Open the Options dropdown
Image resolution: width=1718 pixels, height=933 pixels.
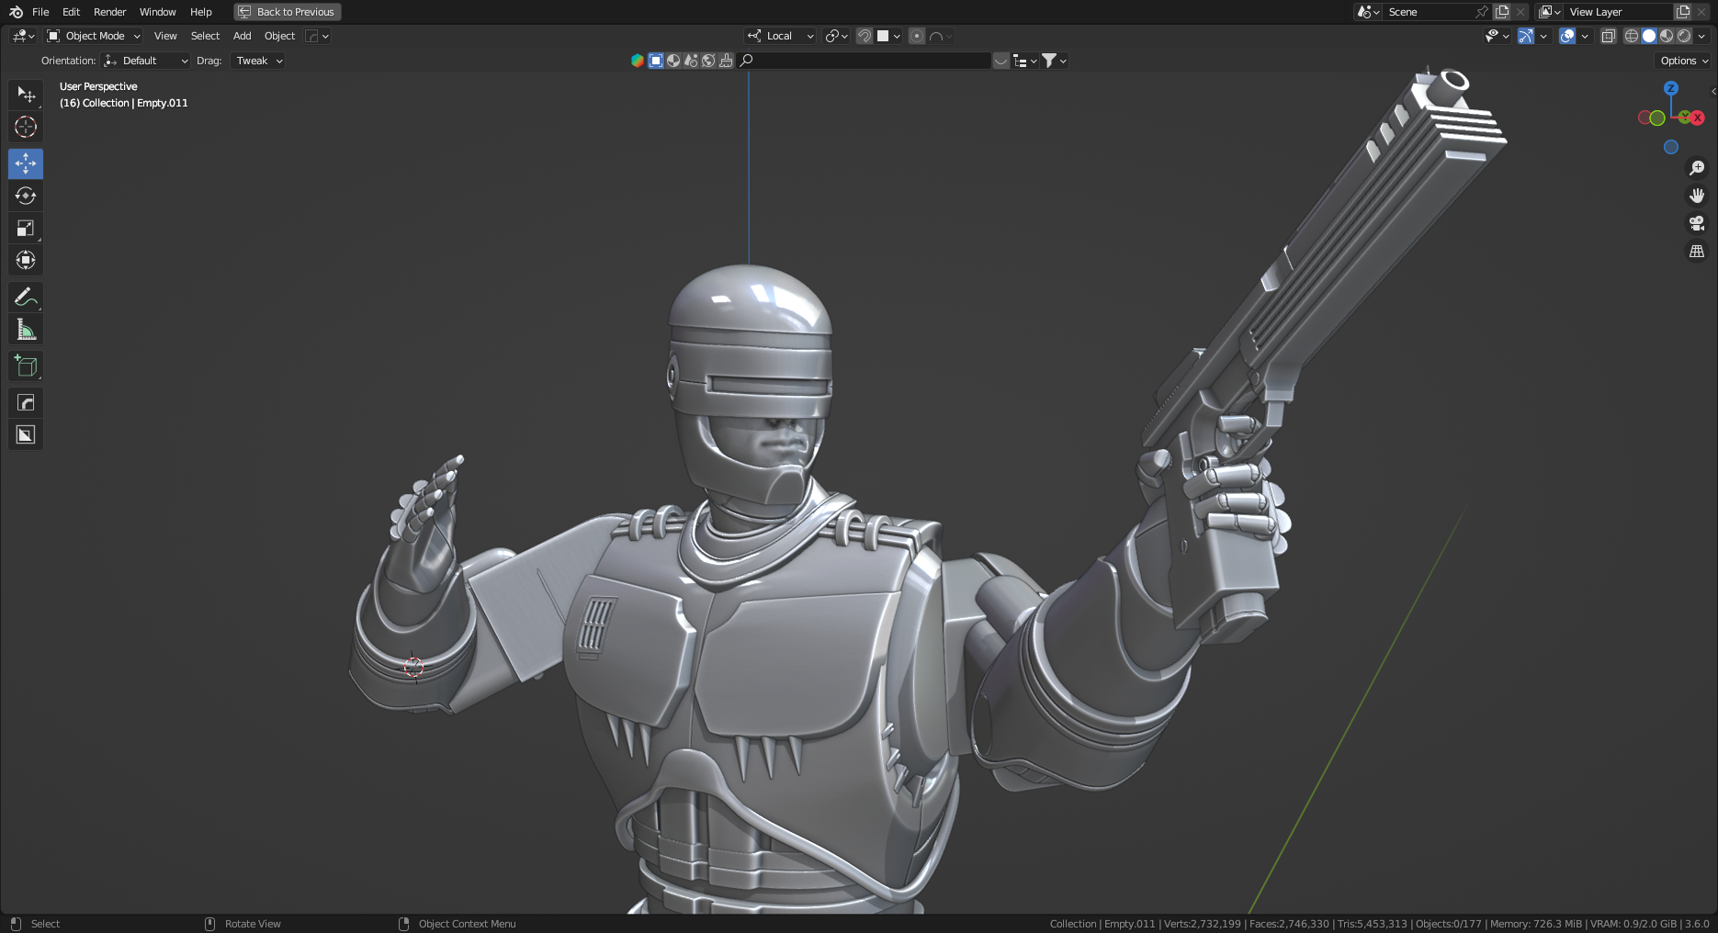pyautogui.click(x=1685, y=61)
